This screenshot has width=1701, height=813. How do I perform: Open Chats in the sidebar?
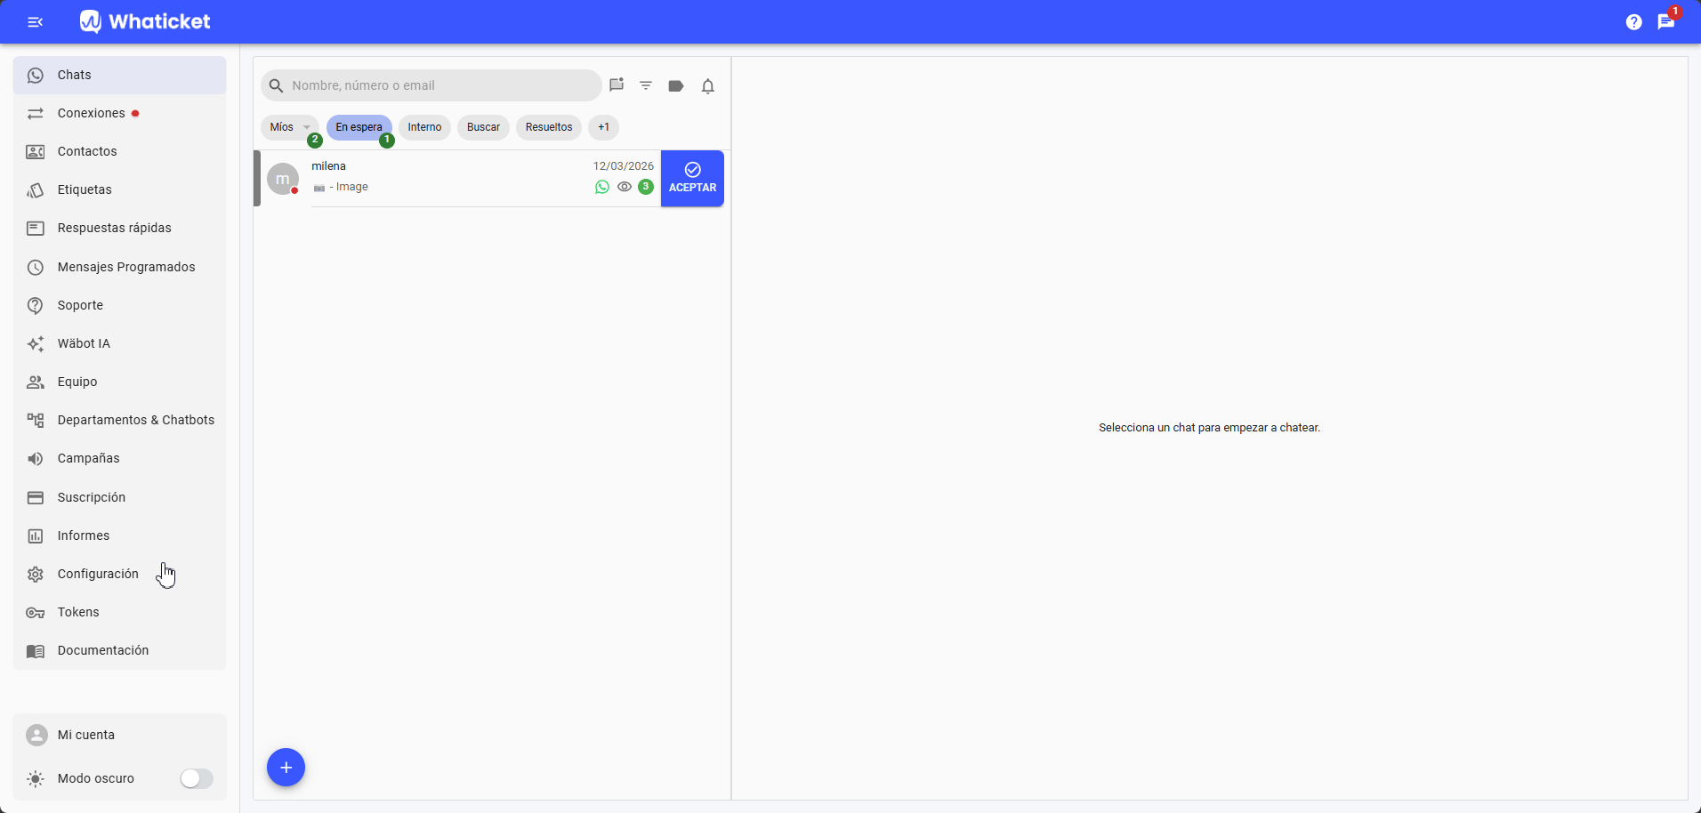[120, 75]
